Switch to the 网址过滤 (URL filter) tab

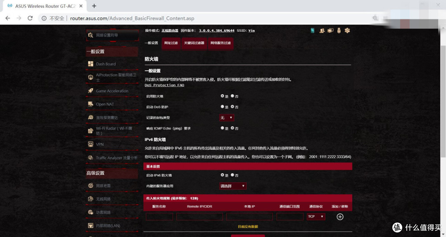171,43
